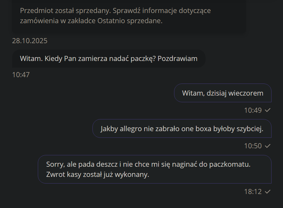Click the 10:47 timestamp

21,75
